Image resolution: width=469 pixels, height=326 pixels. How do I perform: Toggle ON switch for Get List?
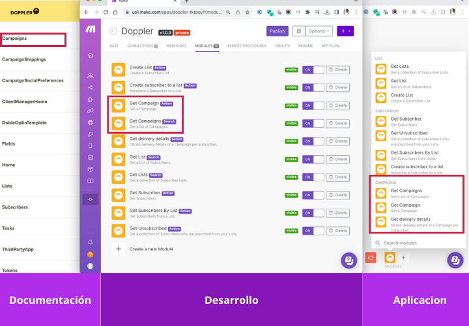(313, 159)
